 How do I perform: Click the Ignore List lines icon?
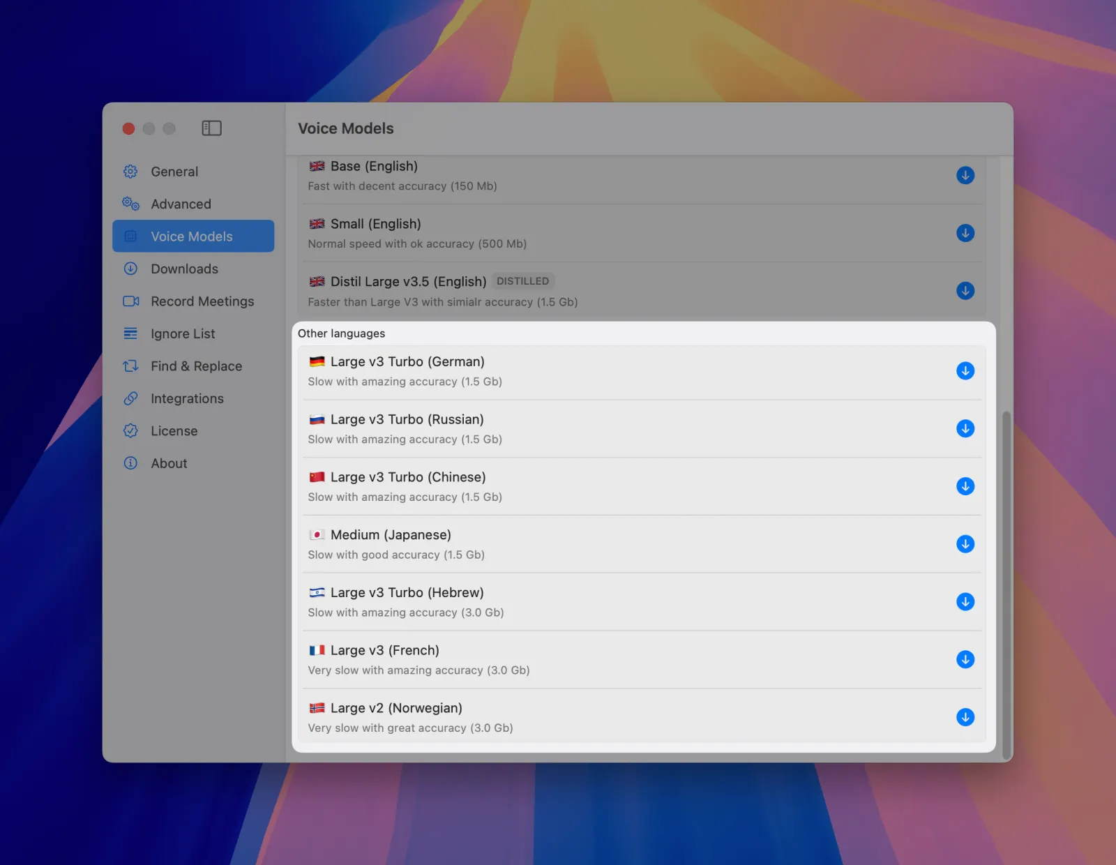(x=130, y=333)
